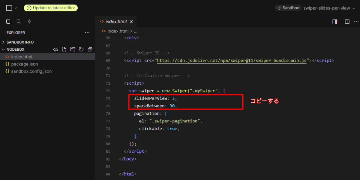Screen dimensions: 360x180
Task: Close the index.html tab
Action: 131,22
